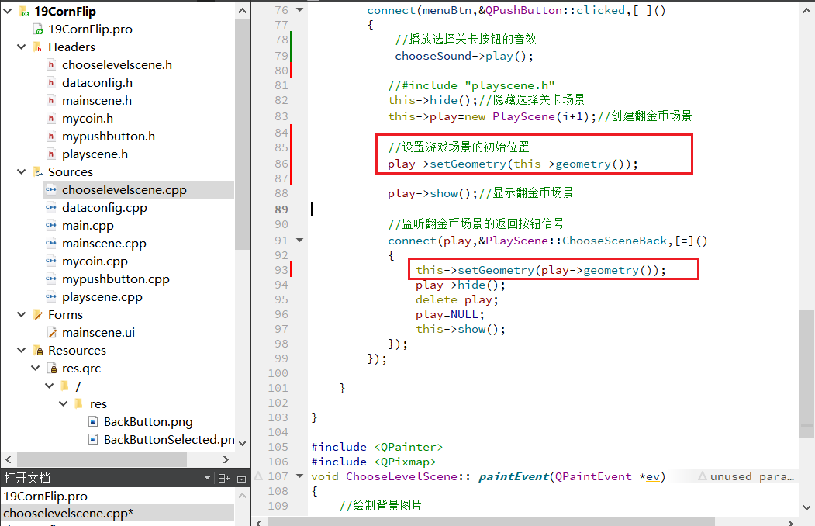
Task: Click the BackButton.png image icon
Action: 93,421
